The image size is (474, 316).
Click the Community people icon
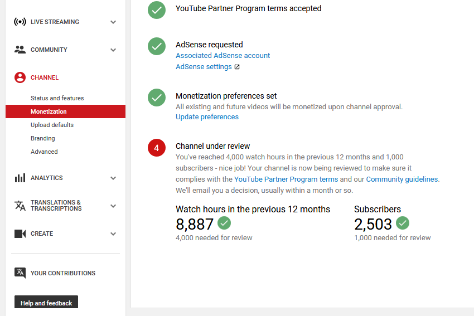tap(20, 50)
